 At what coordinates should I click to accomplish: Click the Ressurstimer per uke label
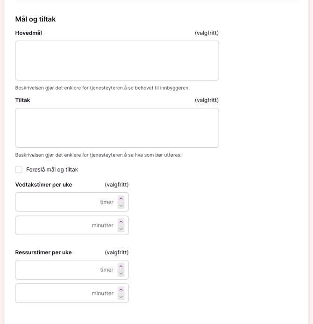coord(43,252)
